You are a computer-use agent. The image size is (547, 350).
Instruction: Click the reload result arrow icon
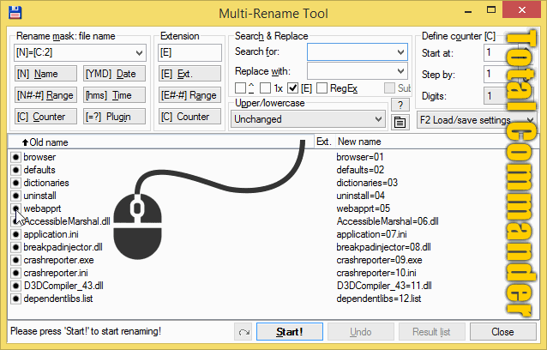[x=243, y=331]
